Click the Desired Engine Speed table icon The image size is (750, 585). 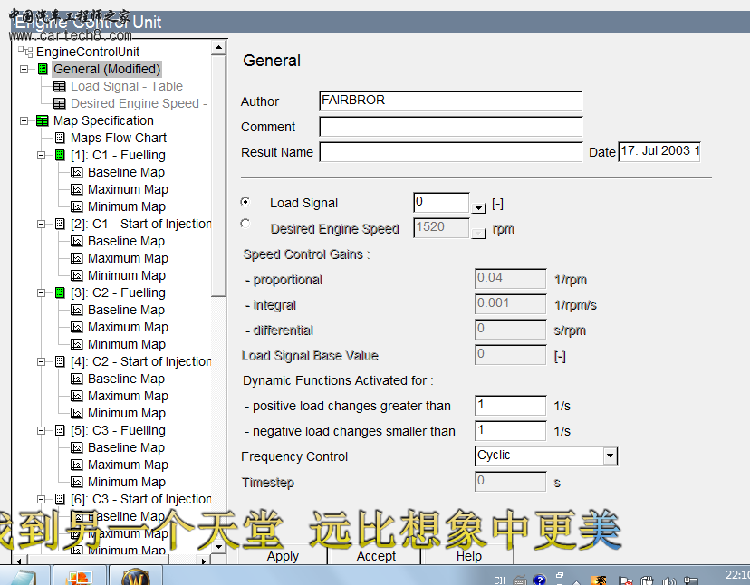click(59, 104)
